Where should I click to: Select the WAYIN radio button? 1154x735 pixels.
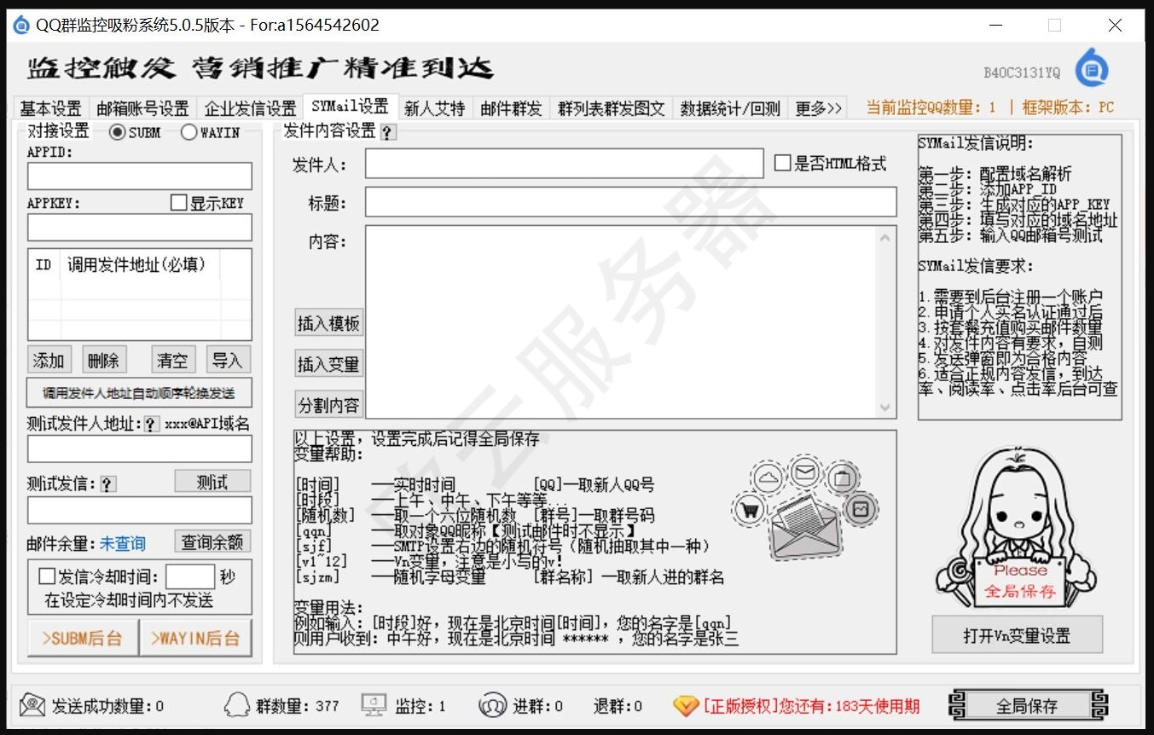click(x=188, y=132)
